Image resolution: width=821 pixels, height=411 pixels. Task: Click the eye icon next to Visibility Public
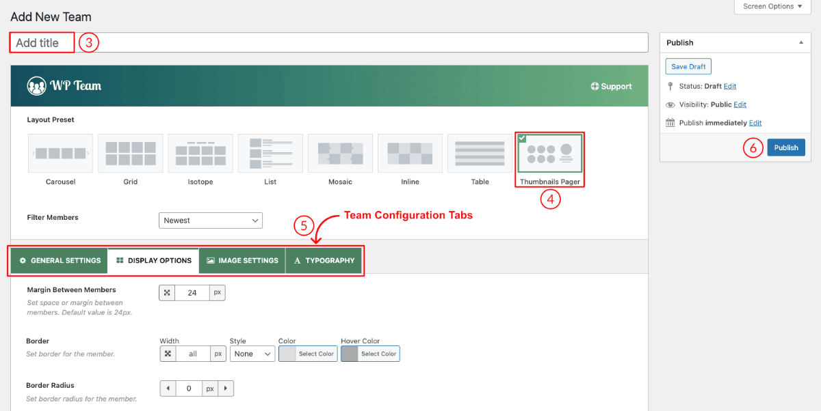tap(669, 104)
